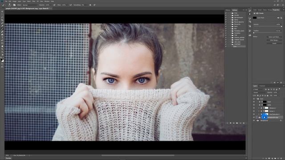This screenshot has height=160, width=285.
Task: Lock transparent pixels icon in Layers panel
Action: click(x=258, y=96)
